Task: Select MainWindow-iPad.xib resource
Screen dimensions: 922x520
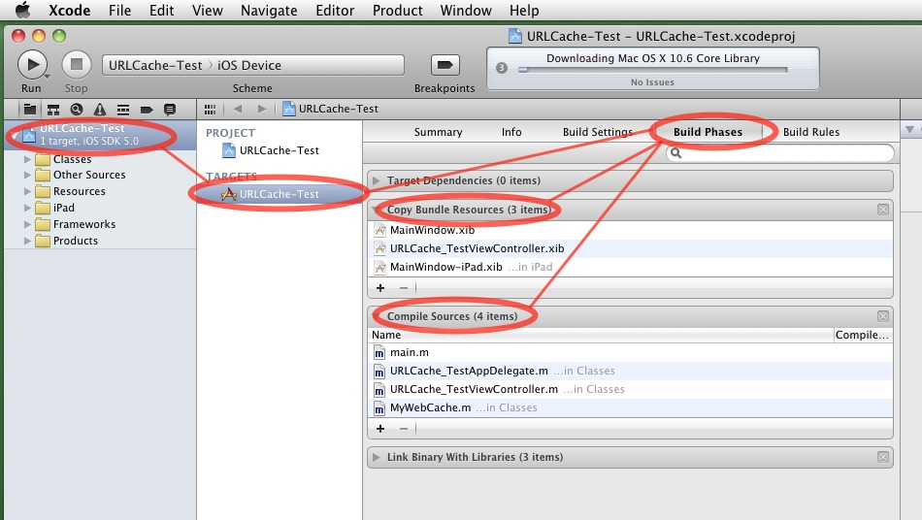Action: pyautogui.click(x=630, y=267)
